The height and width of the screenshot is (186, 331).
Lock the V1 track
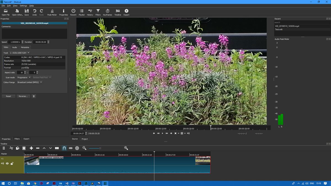[x=12, y=163]
